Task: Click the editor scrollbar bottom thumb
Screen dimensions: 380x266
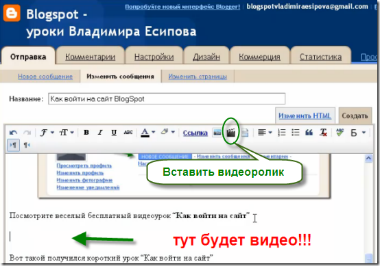Action: pos(368,258)
